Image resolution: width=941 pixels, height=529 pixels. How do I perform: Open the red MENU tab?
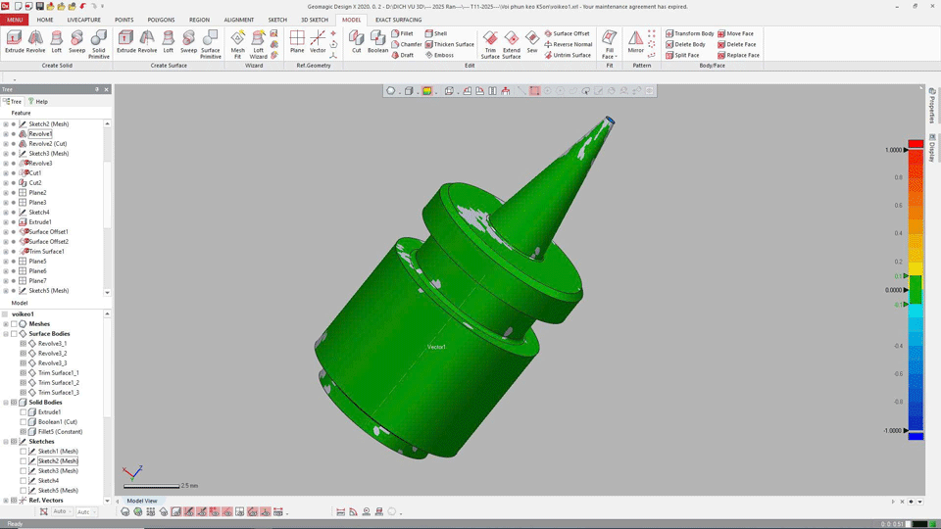[x=15, y=20]
